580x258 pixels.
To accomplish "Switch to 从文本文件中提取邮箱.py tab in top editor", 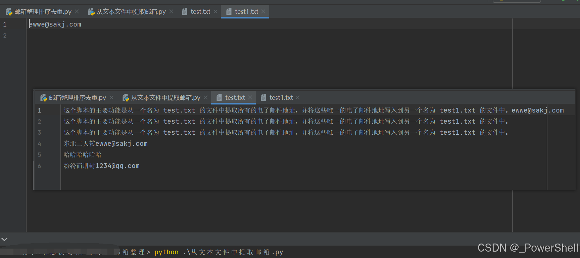I will (x=131, y=12).
